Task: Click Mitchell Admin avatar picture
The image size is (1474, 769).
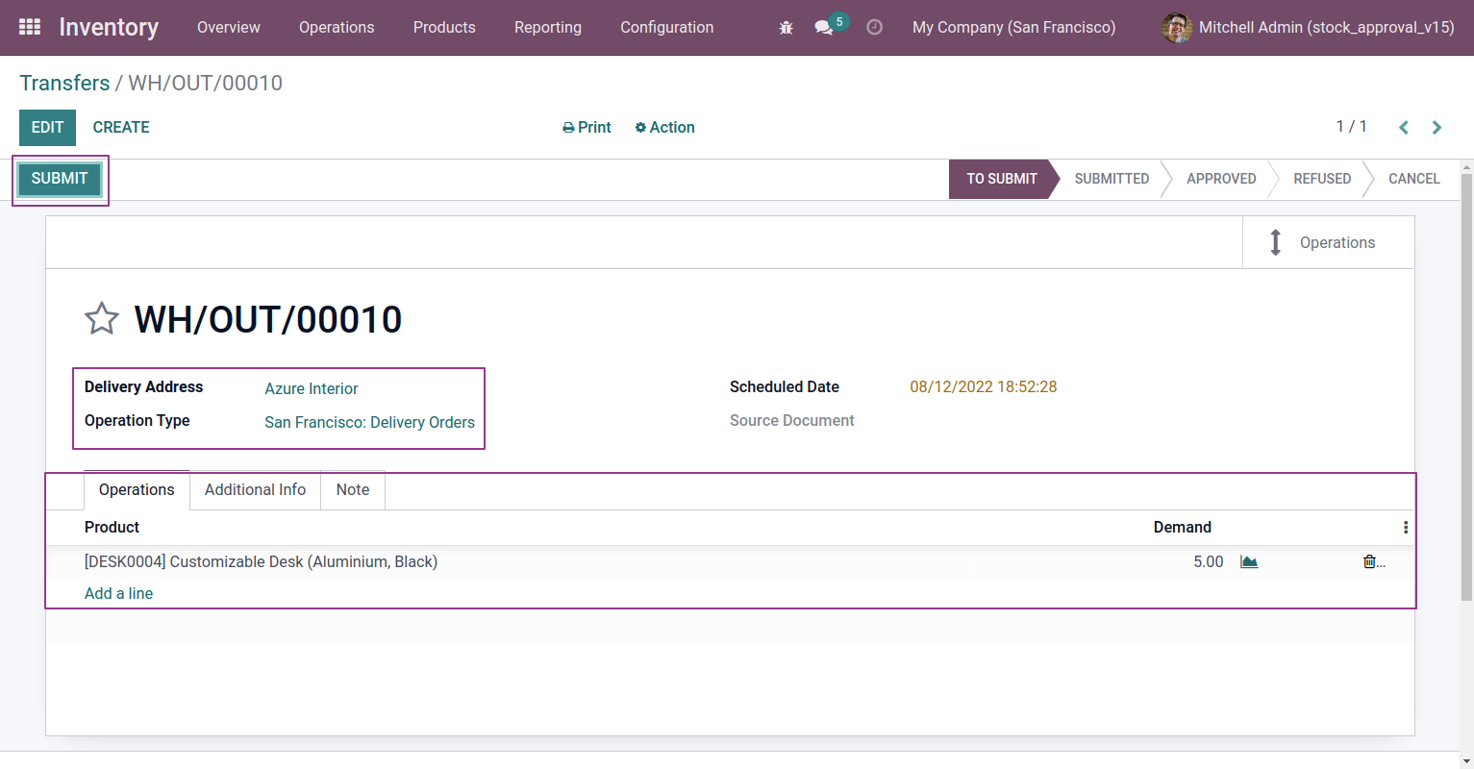Action: [1177, 28]
